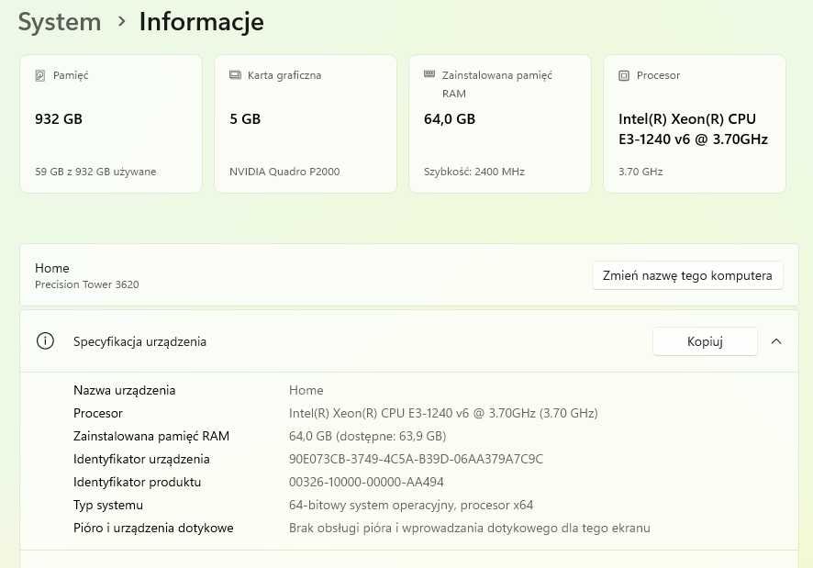This screenshot has width=813, height=568.
Task: Click the 'Nazwa urządzenia' label
Action: pyautogui.click(x=125, y=390)
